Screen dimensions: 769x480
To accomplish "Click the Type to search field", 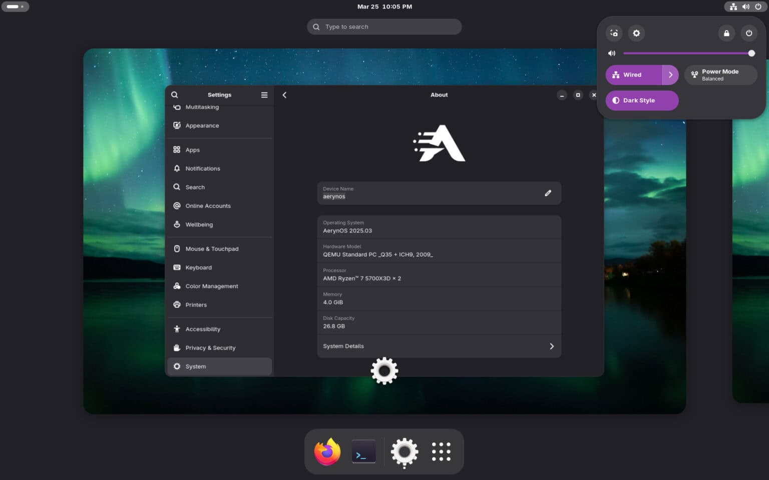I will coord(384,26).
